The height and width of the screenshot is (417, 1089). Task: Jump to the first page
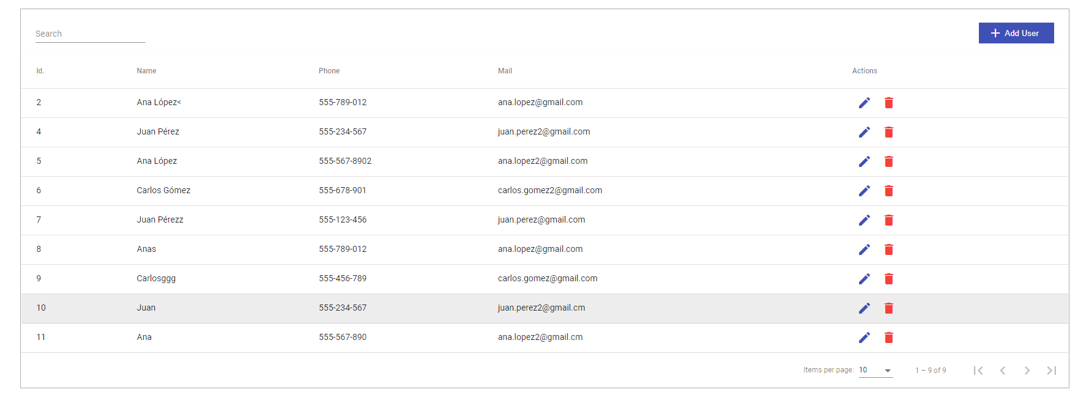tap(978, 371)
